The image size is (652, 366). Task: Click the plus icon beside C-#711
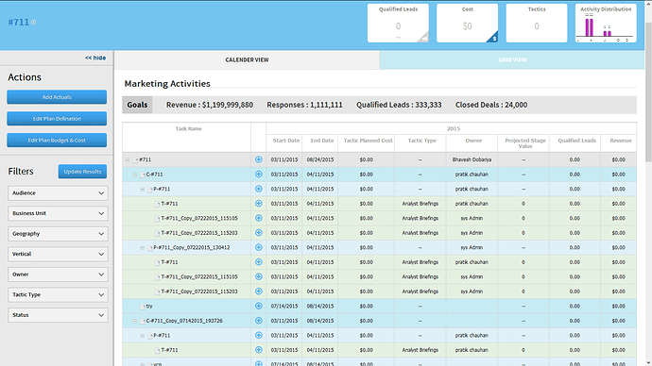pyautogui.click(x=259, y=175)
